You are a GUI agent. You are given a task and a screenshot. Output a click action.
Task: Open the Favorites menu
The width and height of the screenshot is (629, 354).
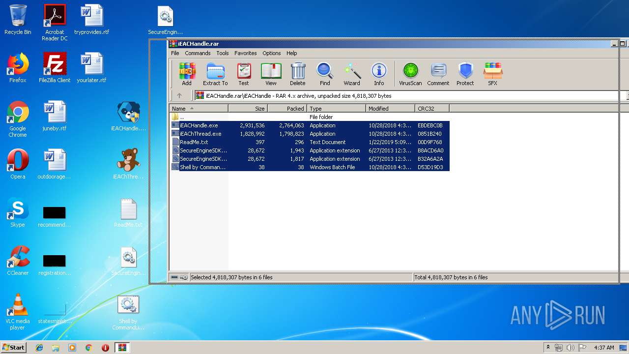click(245, 53)
